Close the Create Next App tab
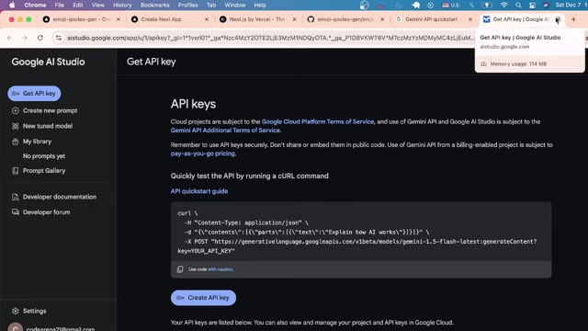Screen dimensions: 588x331 (x=206, y=19)
